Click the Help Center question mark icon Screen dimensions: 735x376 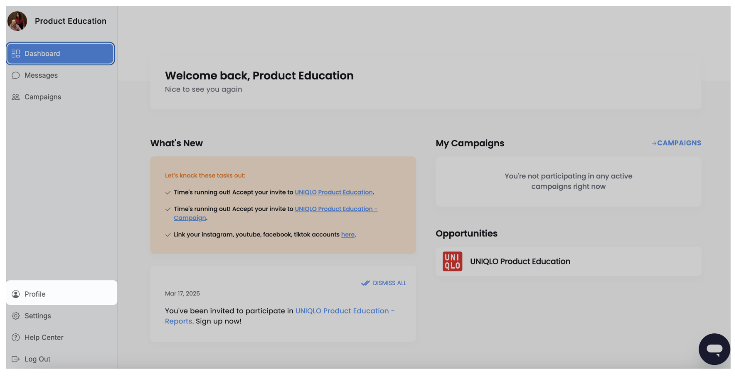[16, 338]
